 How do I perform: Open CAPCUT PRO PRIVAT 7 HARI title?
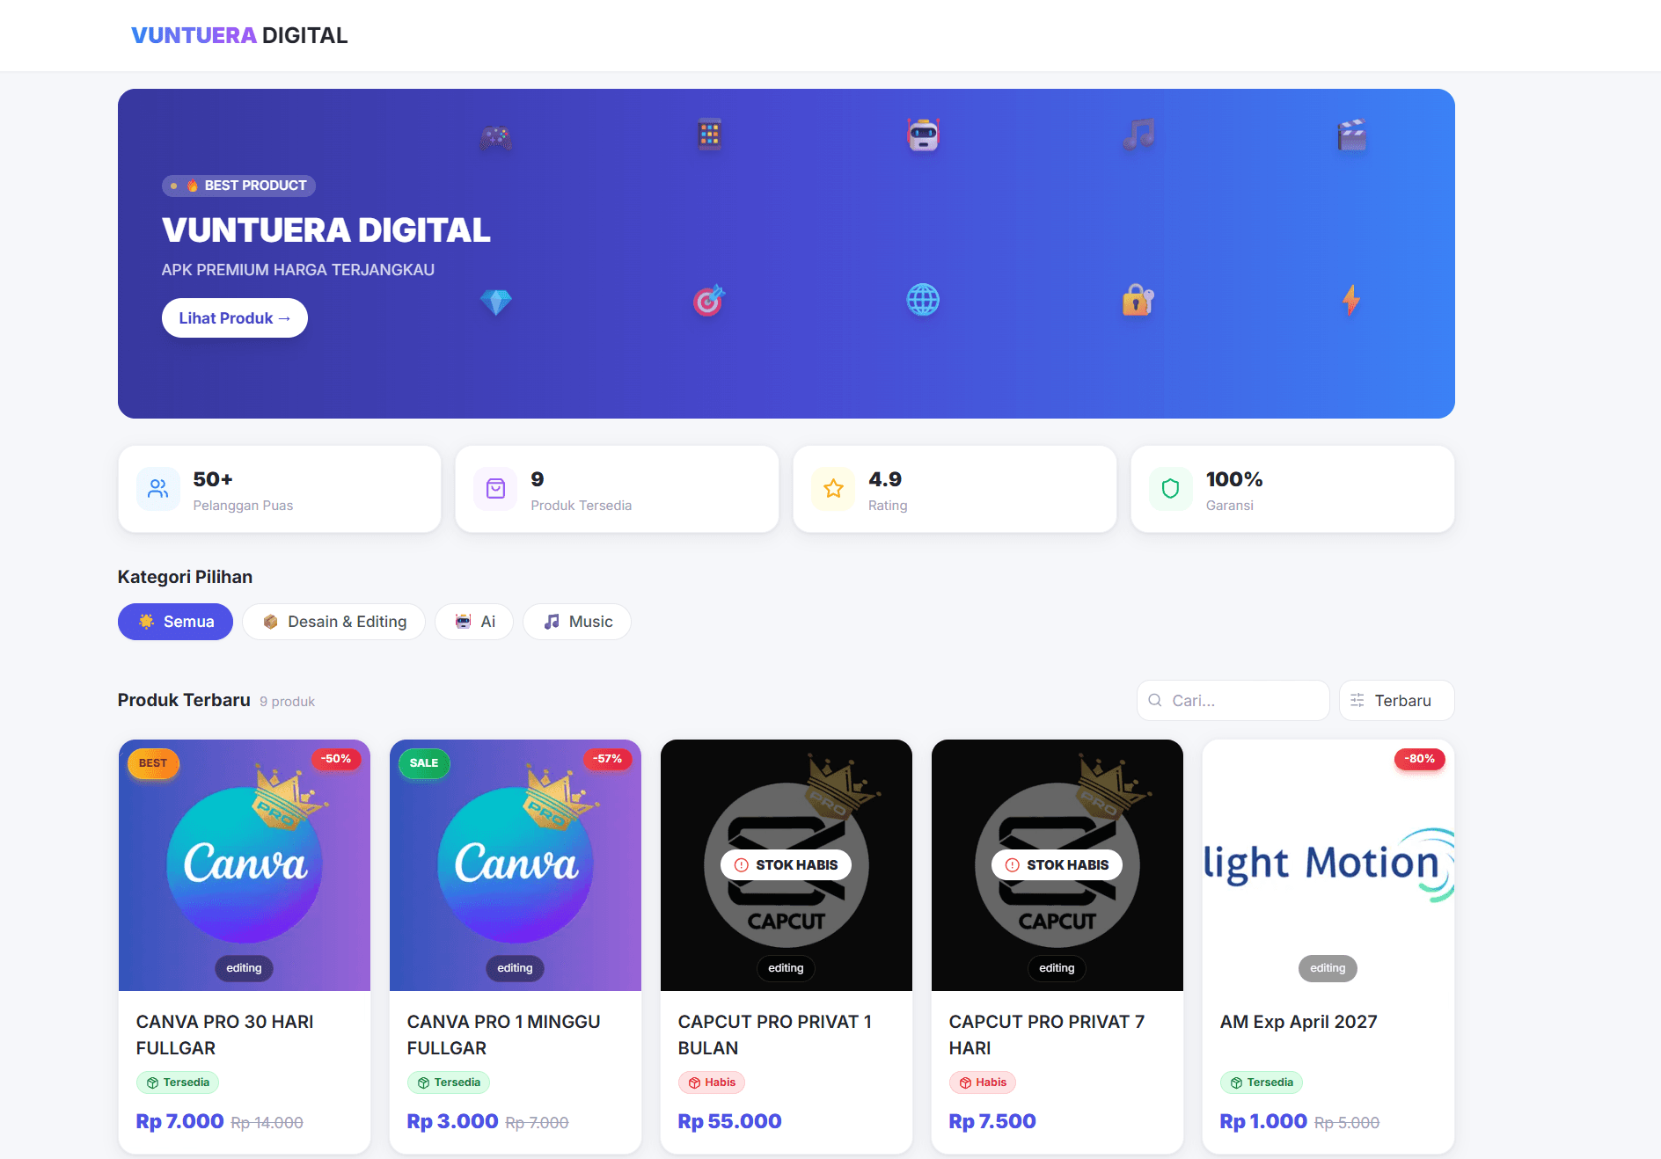(x=1047, y=1035)
